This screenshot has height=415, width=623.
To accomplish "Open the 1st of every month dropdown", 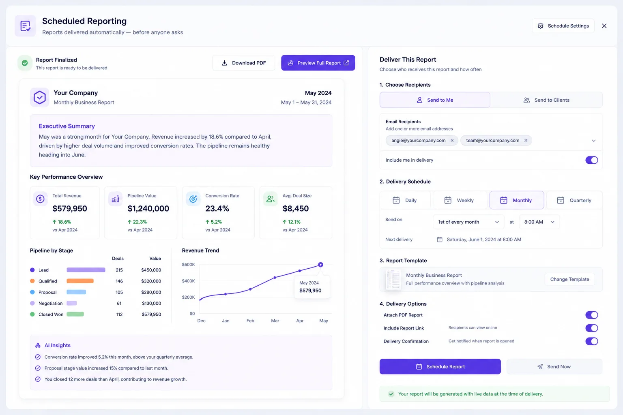I will click(468, 222).
